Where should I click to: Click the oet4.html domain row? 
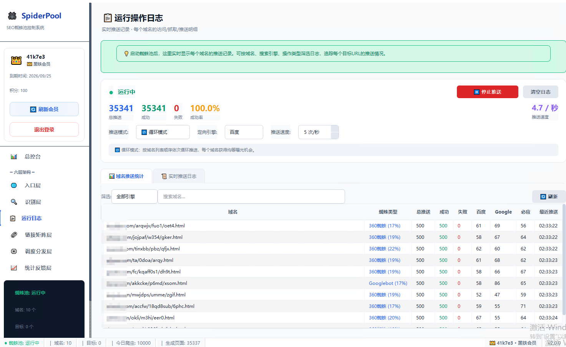pos(332,226)
